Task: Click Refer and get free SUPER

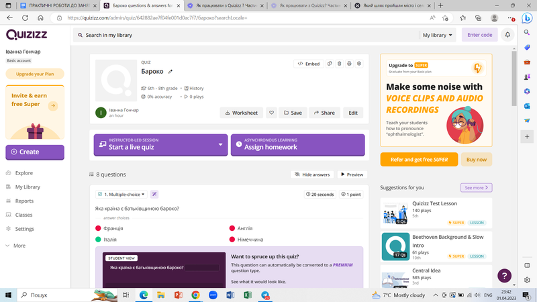Action: (419, 160)
